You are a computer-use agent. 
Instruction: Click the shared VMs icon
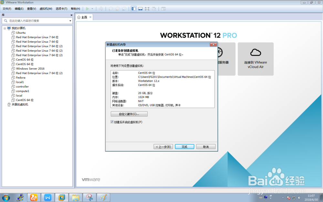pos(9,104)
